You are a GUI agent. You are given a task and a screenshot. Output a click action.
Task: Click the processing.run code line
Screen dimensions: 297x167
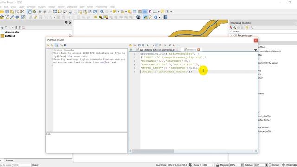point(170,54)
